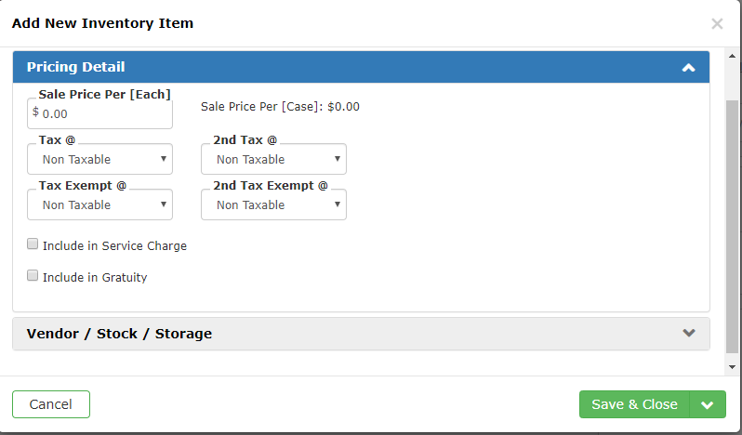Click the Save & Close button
Image resolution: width=742 pixels, height=435 pixels.
coord(634,404)
